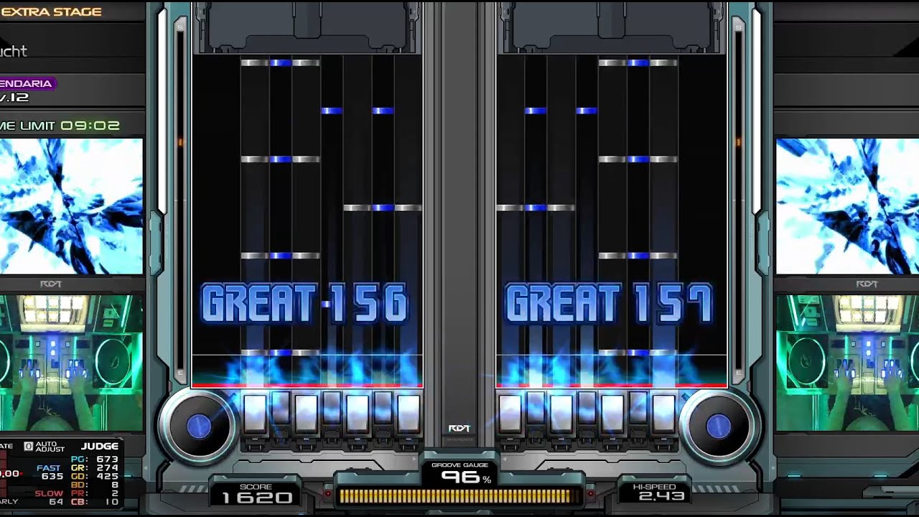919x517 pixels.
Task: Tap key 1 on the left player keyboard
Action: 255,414
